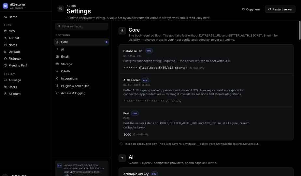301x176 pixels.
Task: Click Restart server button
Action: [280, 9]
